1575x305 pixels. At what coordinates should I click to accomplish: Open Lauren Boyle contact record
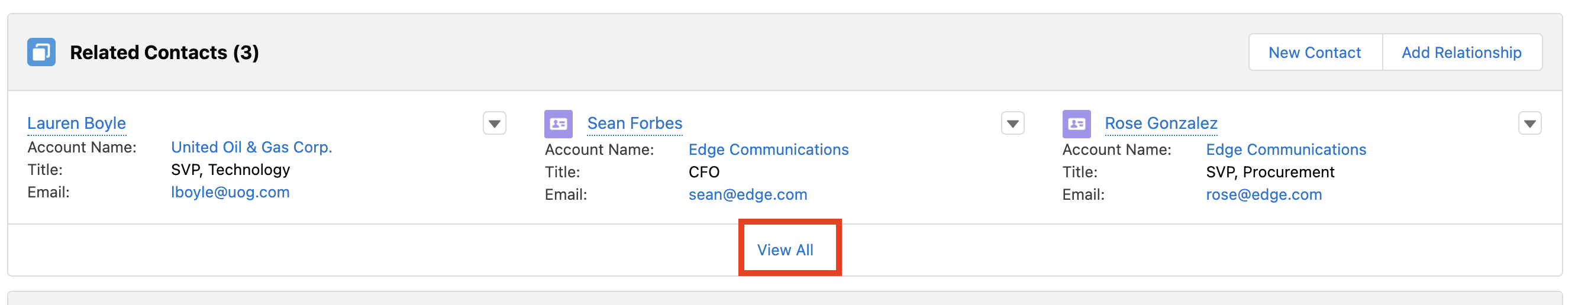pos(76,124)
